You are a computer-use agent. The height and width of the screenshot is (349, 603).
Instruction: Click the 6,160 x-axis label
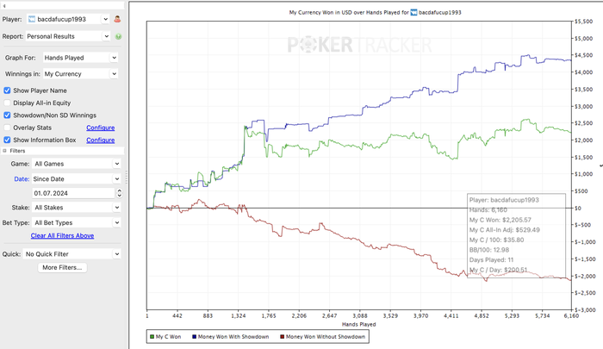click(x=571, y=316)
